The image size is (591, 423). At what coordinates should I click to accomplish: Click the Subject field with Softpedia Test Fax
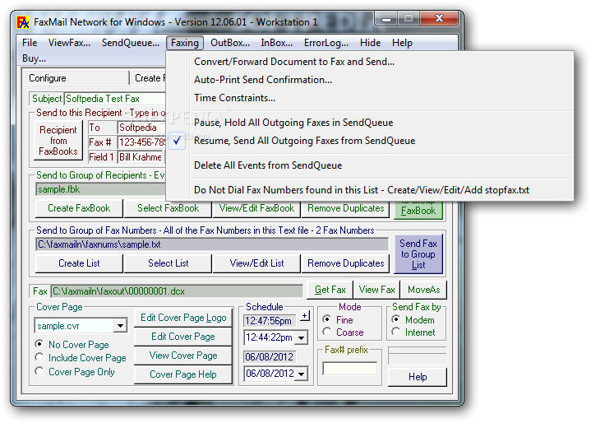click(115, 99)
